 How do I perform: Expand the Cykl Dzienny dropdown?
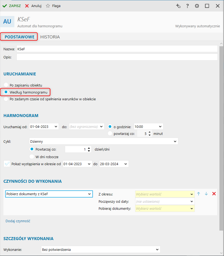175,141
